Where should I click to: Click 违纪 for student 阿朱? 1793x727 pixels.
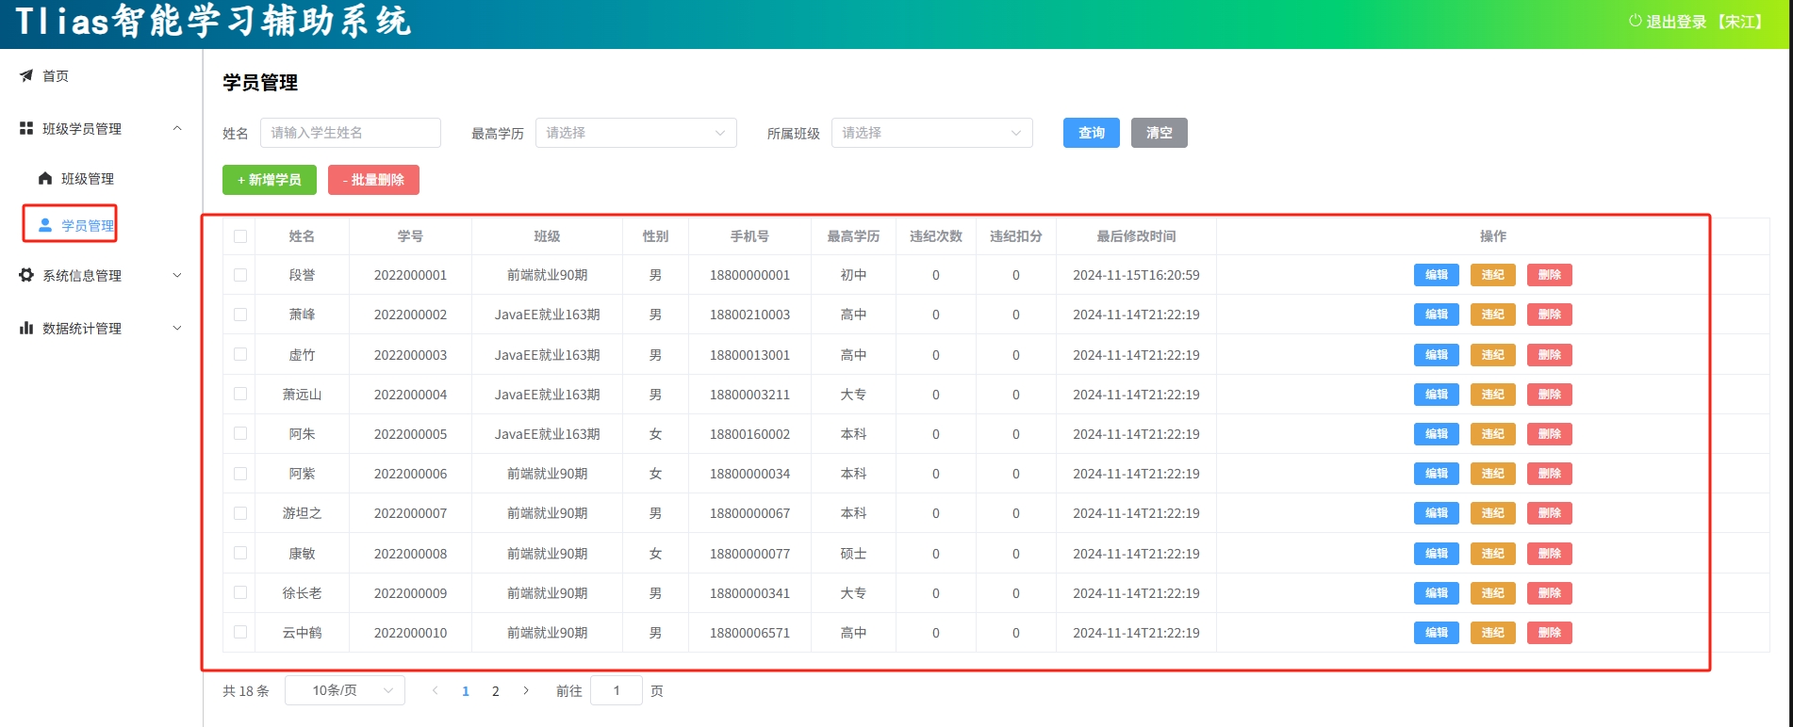1493,434
